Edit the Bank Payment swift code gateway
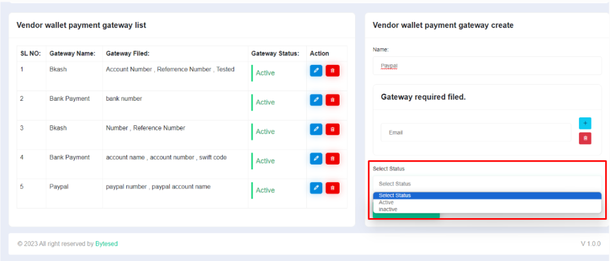 pos(316,159)
